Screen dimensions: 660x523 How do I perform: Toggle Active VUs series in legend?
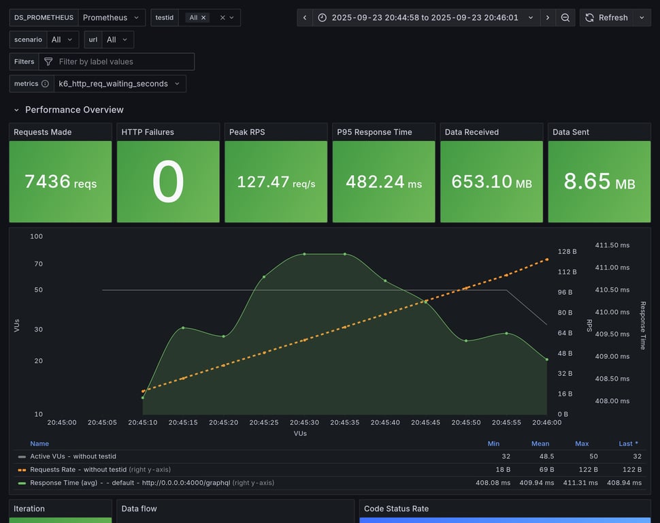tap(69, 456)
